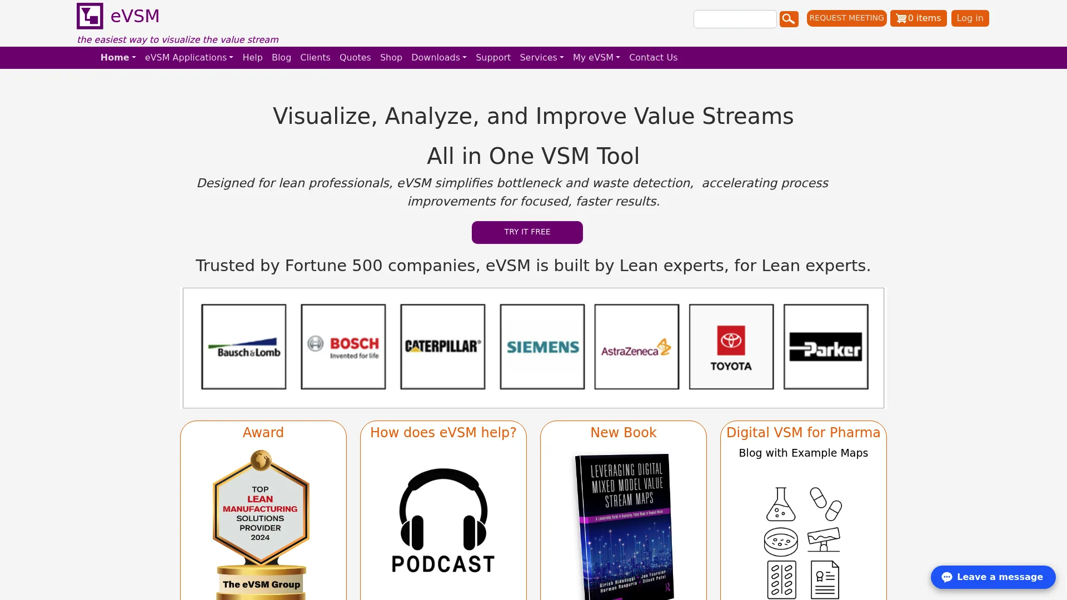1067x600 pixels.
Task: Click the pills pharma icon
Action: (x=826, y=504)
